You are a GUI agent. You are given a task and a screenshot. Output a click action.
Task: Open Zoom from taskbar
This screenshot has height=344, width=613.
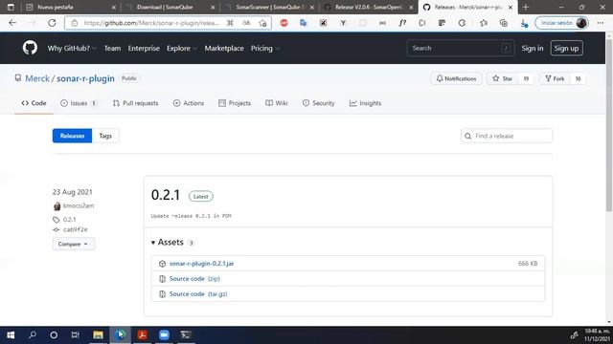point(164,335)
